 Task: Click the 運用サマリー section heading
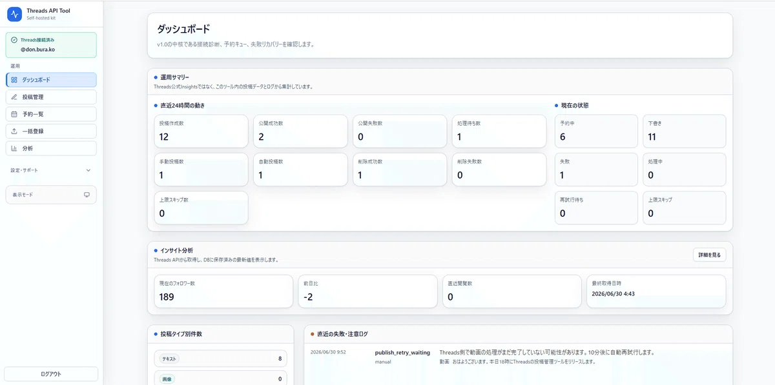pos(175,77)
